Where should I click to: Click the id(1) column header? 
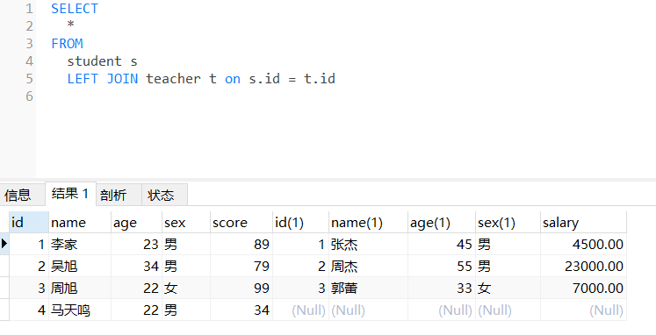point(301,222)
